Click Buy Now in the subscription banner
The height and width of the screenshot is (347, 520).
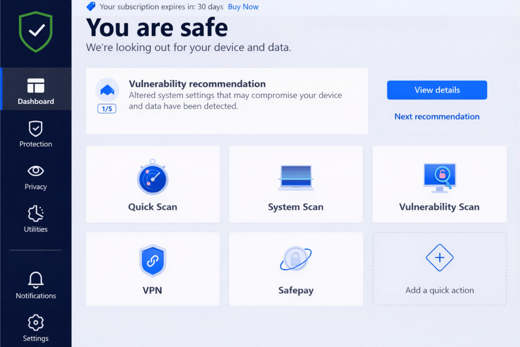[243, 7]
